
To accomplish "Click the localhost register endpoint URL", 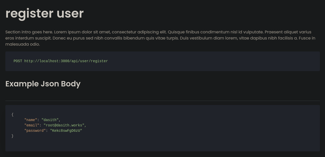I will pyautogui.click(x=66, y=61).
